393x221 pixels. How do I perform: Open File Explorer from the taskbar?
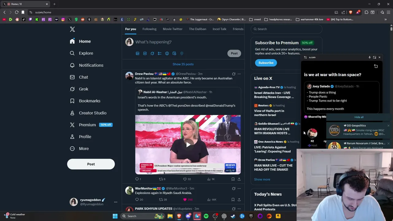[x=170, y=216]
